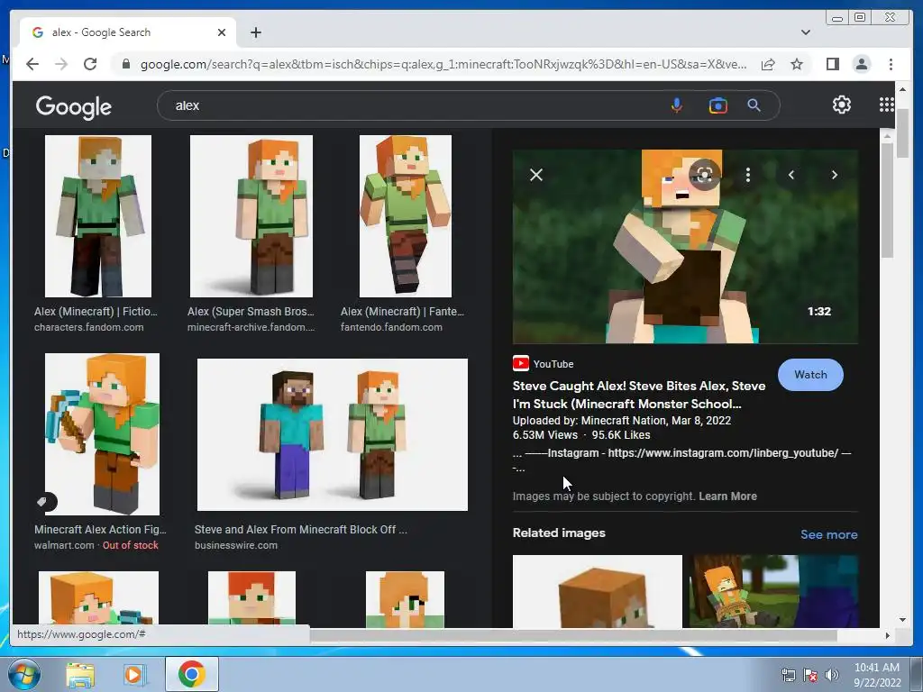This screenshot has height=692, width=923.
Task: Start voice search with the microphone icon
Action: 677,105
